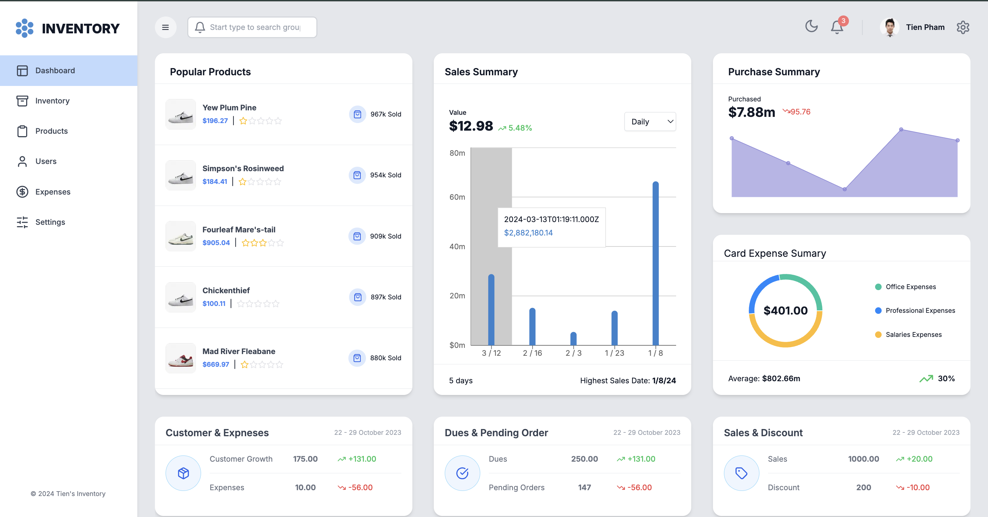Image resolution: width=988 pixels, height=517 pixels.
Task: Open the settings gear next to Tien Pham
Action: tap(963, 27)
